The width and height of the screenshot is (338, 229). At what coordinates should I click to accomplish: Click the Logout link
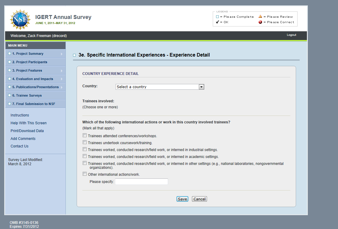(x=291, y=35)
